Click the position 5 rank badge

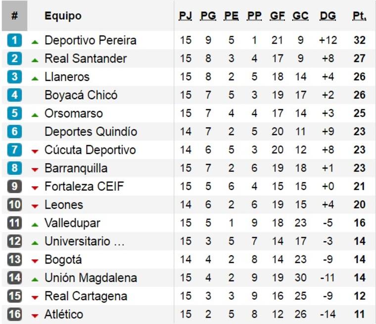[14, 113]
